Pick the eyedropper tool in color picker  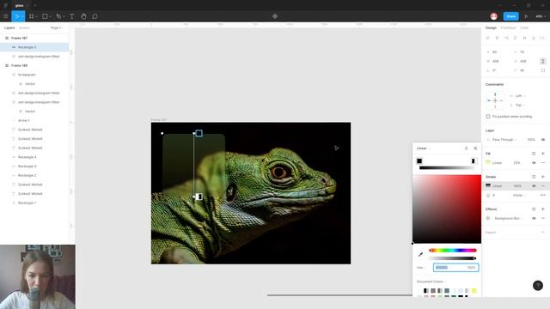(x=420, y=254)
